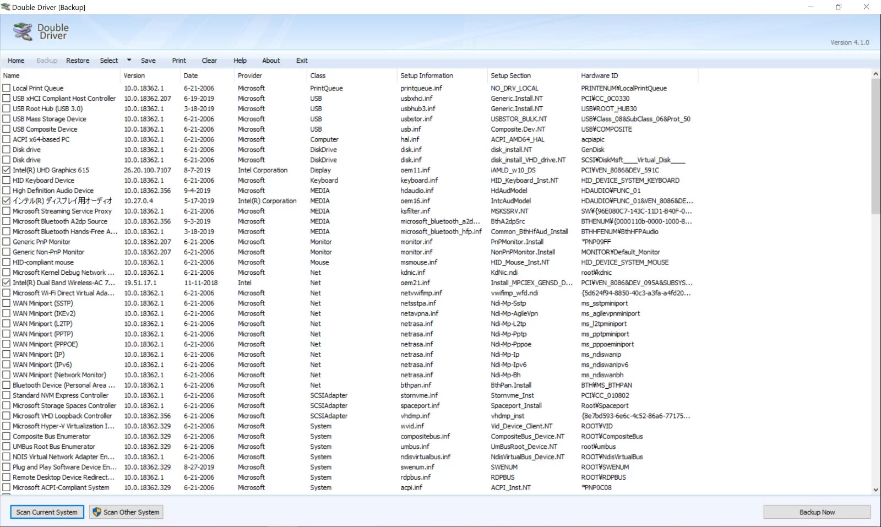This screenshot has width=881, height=527.
Task: Check the USB Mass Storage Device checkbox
Action: pos(7,119)
